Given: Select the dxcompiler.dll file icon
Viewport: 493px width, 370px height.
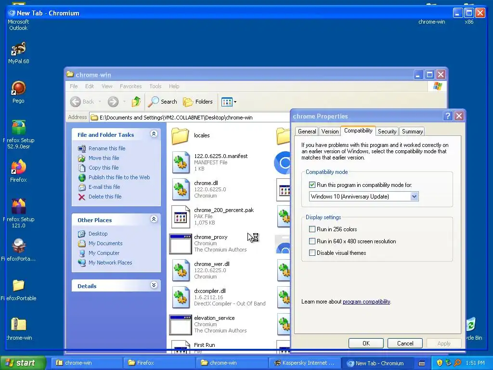Looking at the screenshot, I should coord(181,297).
